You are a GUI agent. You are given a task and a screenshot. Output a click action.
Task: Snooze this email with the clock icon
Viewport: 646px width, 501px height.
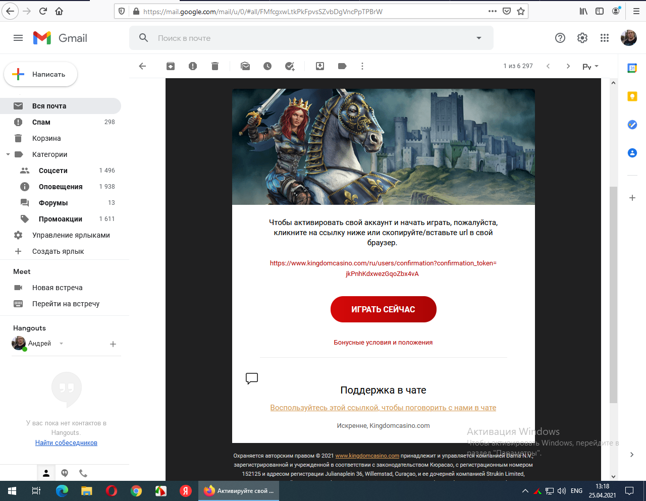pos(267,66)
